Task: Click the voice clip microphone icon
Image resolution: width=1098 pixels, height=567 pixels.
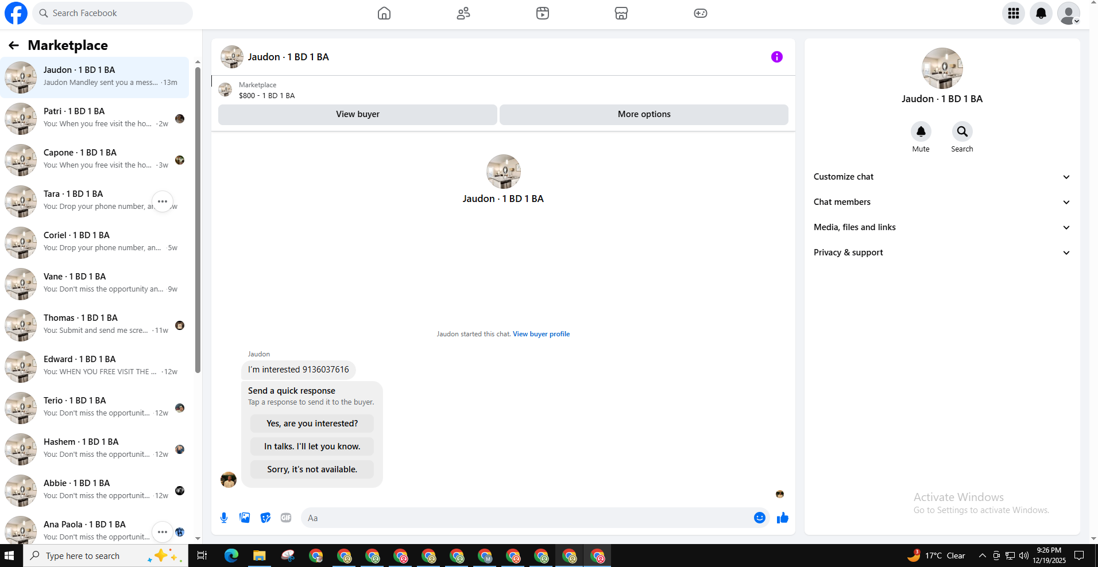Action: 224,518
